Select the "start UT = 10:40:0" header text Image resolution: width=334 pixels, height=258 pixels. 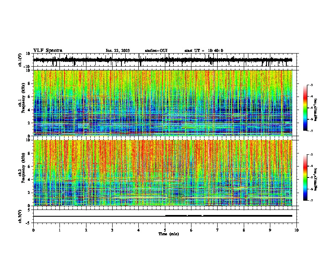(x=204, y=51)
